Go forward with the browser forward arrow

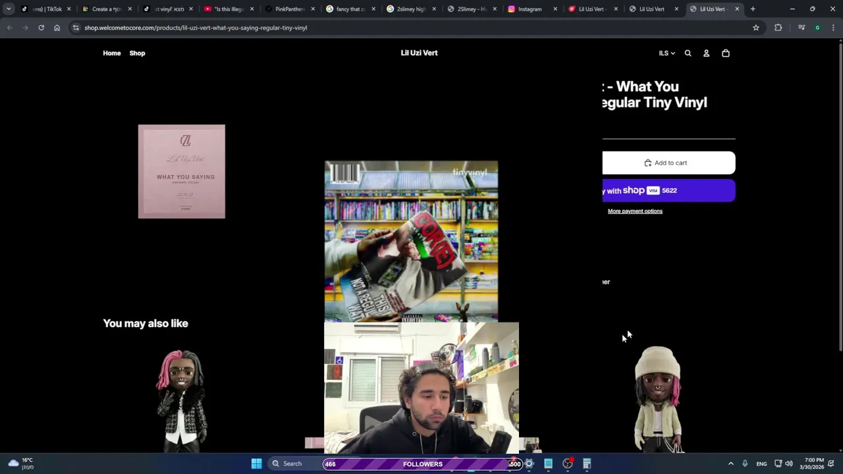tap(25, 28)
